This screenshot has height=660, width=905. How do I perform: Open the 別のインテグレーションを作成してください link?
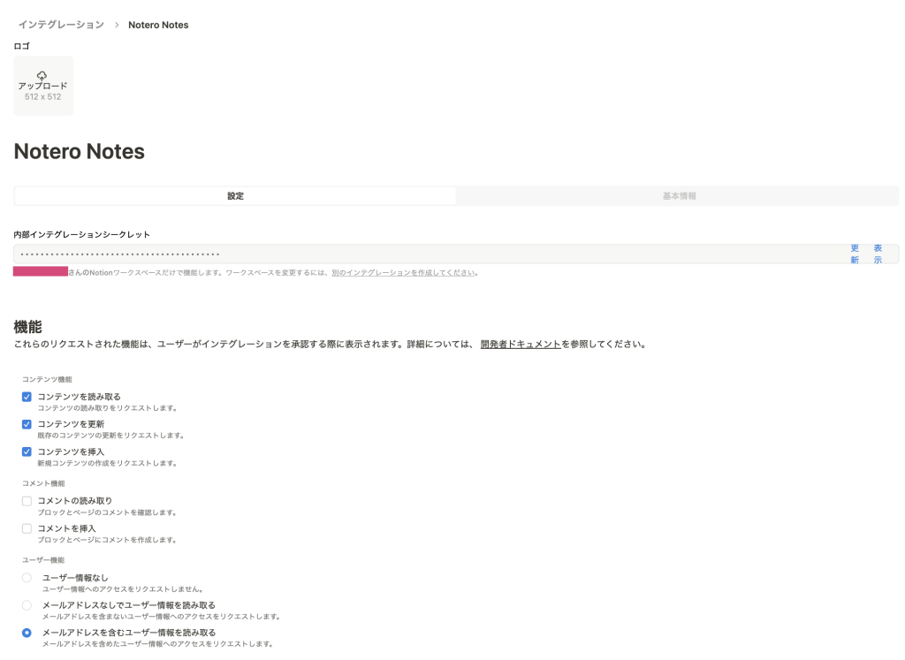(x=404, y=273)
